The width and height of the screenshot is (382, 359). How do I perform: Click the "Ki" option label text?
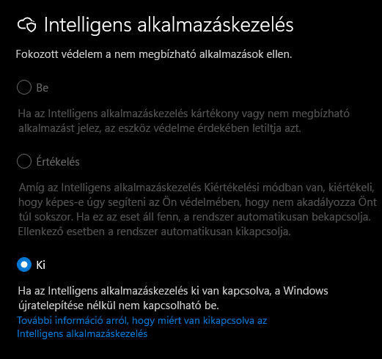pos(40,264)
